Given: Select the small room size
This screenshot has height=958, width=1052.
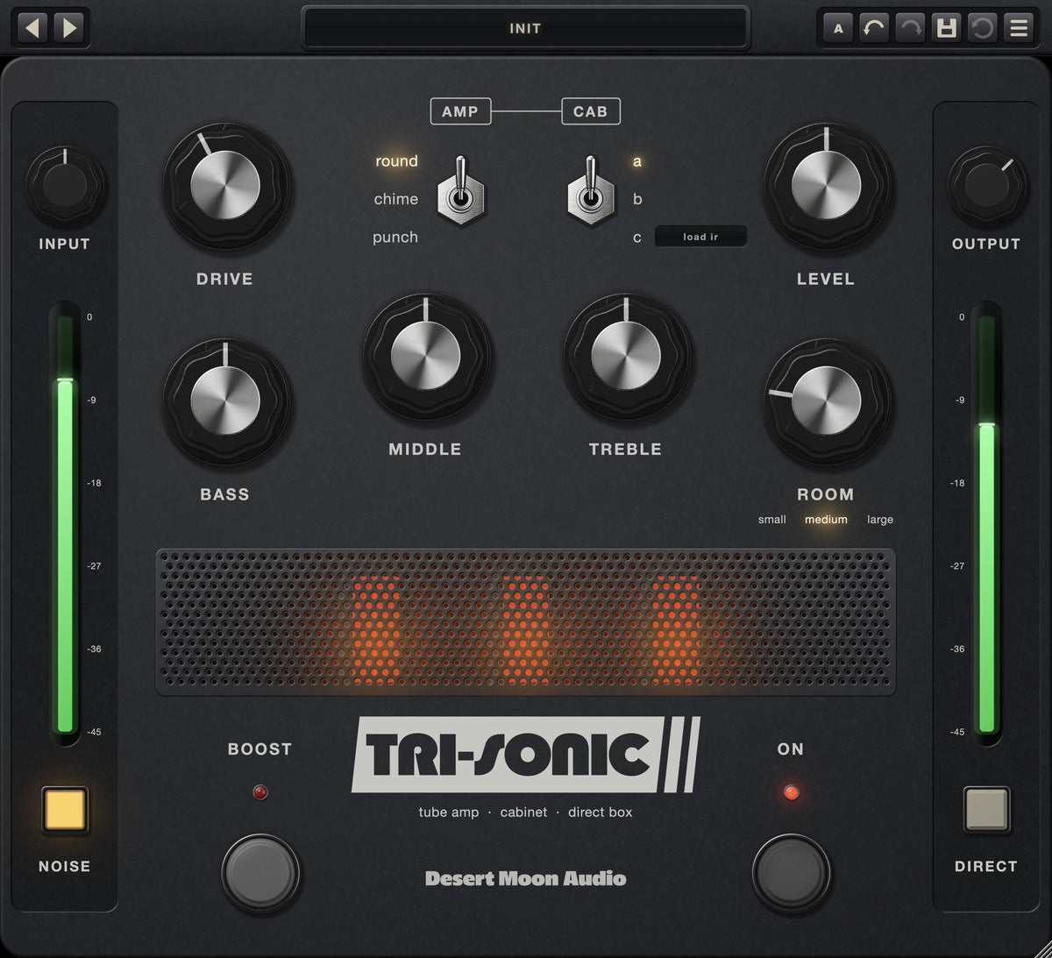Looking at the screenshot, I should (x=771, y=520).
